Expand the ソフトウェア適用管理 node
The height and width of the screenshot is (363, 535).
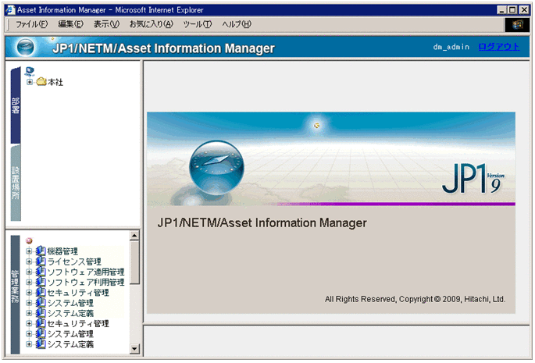29,272
